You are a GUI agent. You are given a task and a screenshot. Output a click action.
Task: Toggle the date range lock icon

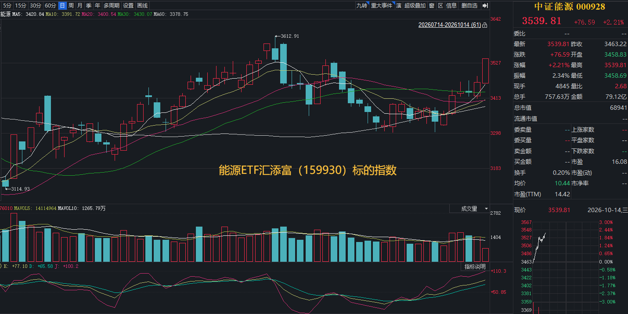pyautogui.click(x=484, y=25)
